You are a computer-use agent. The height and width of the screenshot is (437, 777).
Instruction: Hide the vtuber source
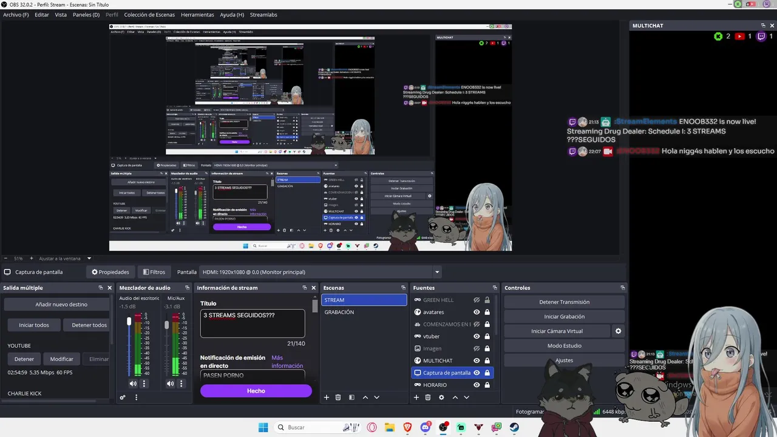click(x=477, y=336)
